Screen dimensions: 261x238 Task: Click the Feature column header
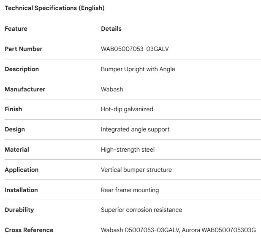[x=16, y=29]
